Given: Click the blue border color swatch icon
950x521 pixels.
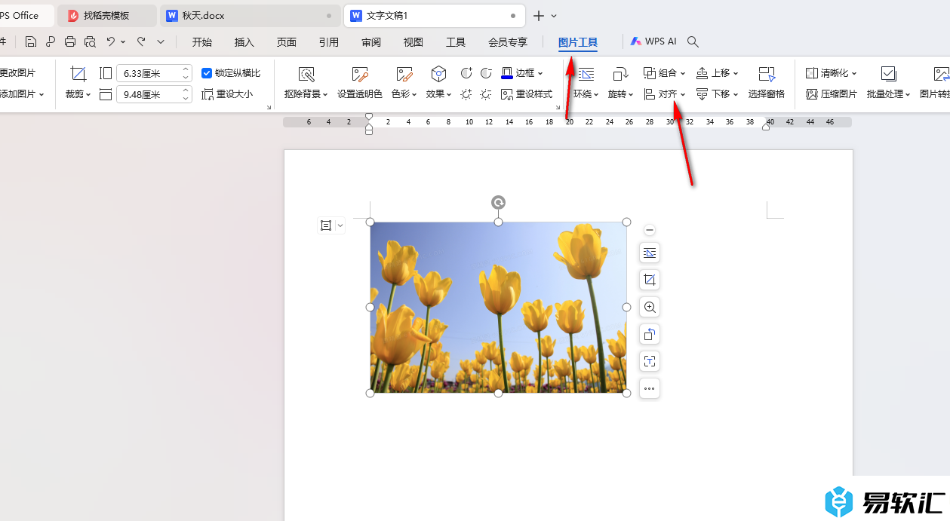Looking at the screenshot, I should tap(507, 73).
